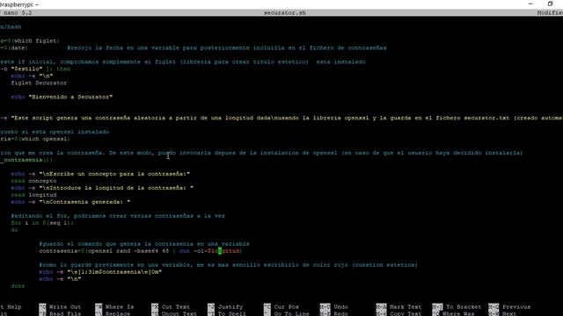Image resolution: width=563 pixels, height=316 pixels.
Task: Click the '#recojo la fecha' comment
Action: pos(227,47)
